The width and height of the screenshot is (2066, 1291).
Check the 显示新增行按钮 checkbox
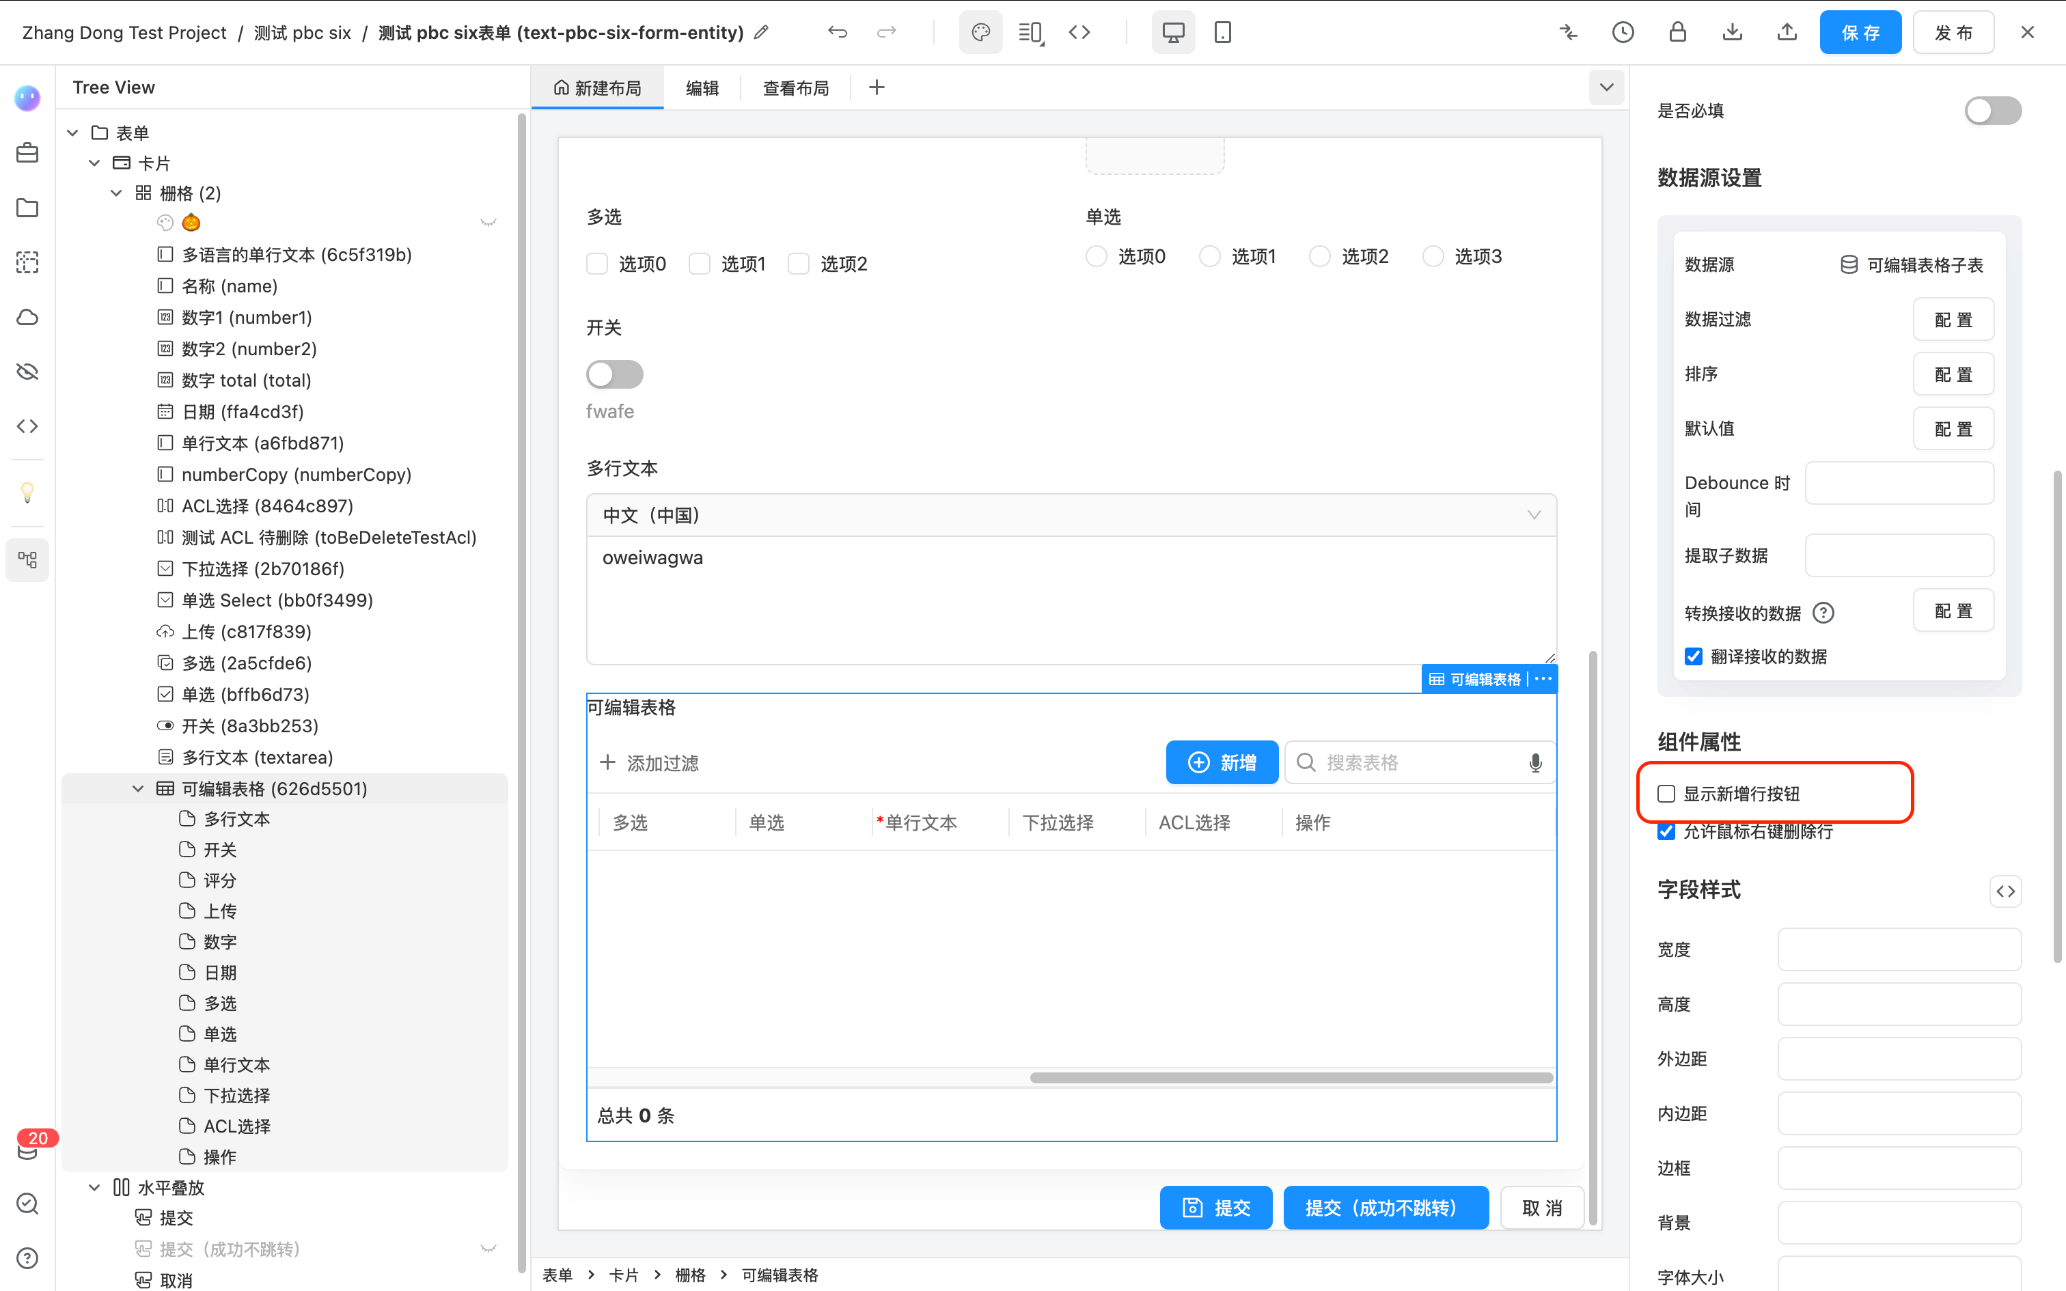point(1666,793)
